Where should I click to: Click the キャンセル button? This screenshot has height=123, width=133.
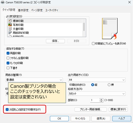(80, 119)
